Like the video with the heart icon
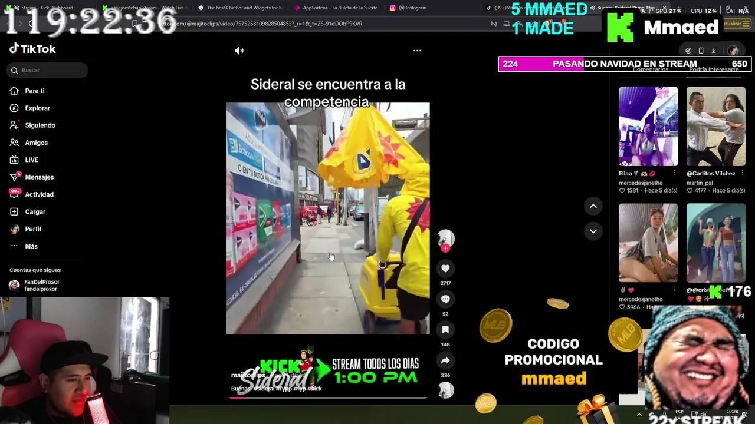The height and width of the screenshot is (424, 755). click(445, 269)
